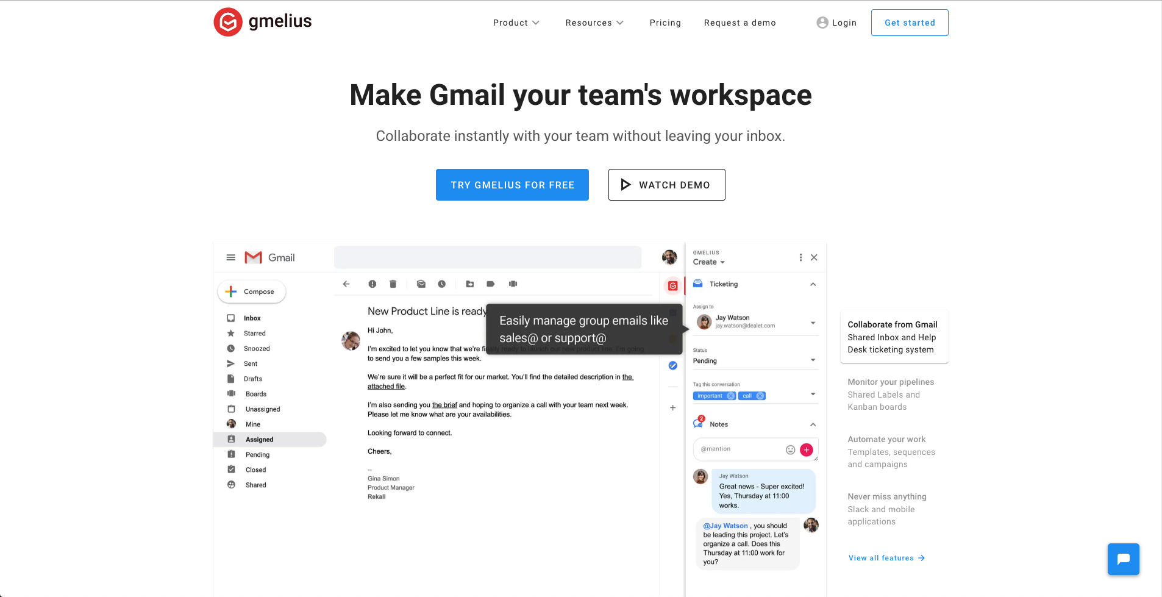
Task: Click the mark as unread envelope icon
Action: (421, 284)
